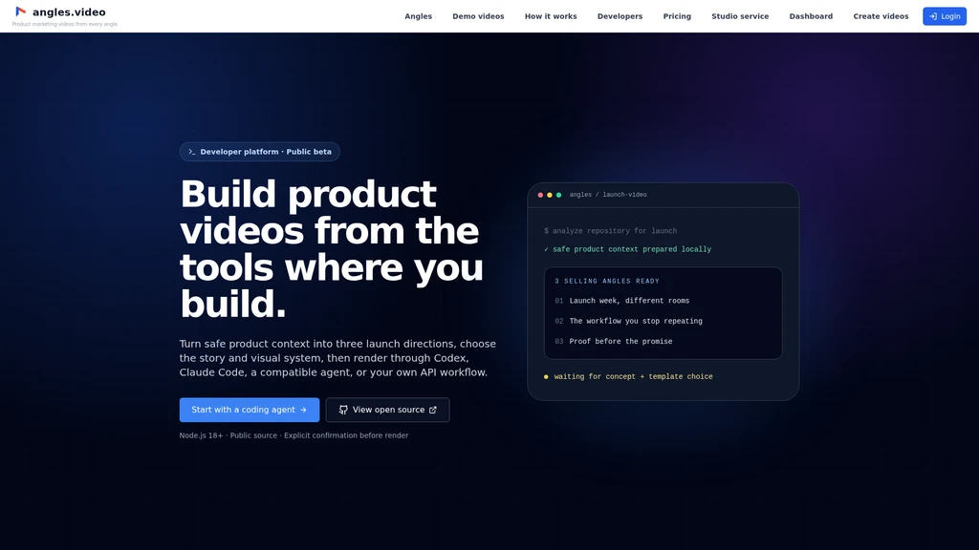This screenshot has height=550, width=979.
Task: Click the login arrow icon
Action: (x=933, y=16)
